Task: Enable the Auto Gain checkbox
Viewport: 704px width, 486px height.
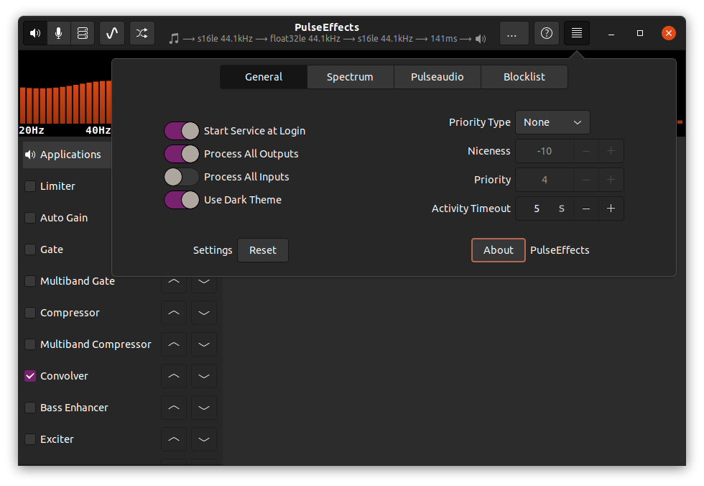Action: tap(30, 218)
